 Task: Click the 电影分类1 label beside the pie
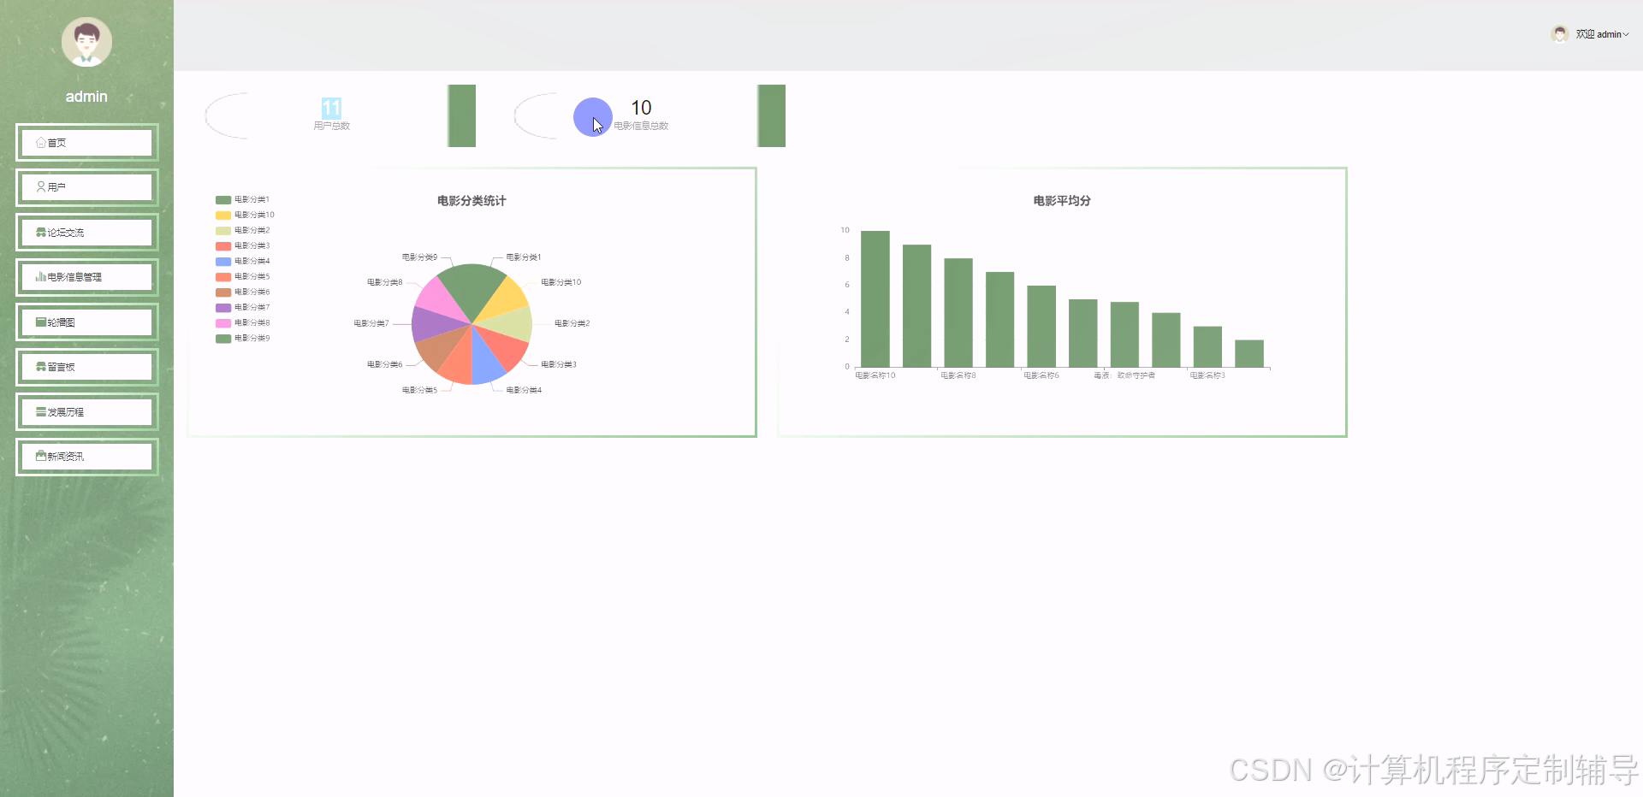[524, 257]
